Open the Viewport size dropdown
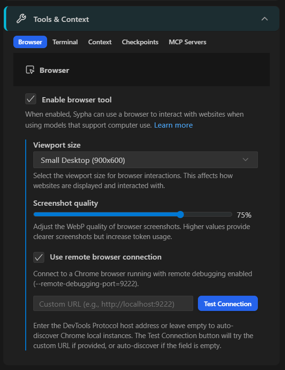The width and height of the screenshot is (285, 370). [x=146, y=160]
